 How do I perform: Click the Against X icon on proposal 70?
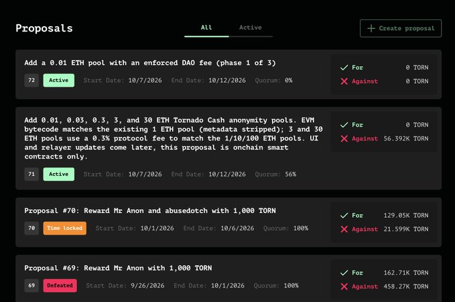(344, 229)
